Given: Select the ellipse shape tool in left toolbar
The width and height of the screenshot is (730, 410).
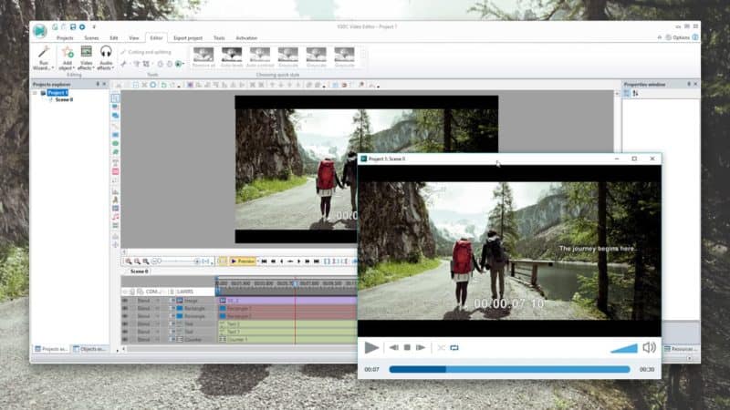Looking at the screenshot, I should click(115, 144).
